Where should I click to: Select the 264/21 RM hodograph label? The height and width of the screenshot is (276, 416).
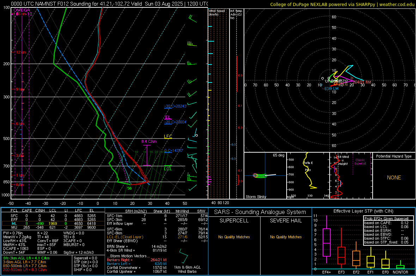(362, 82)
